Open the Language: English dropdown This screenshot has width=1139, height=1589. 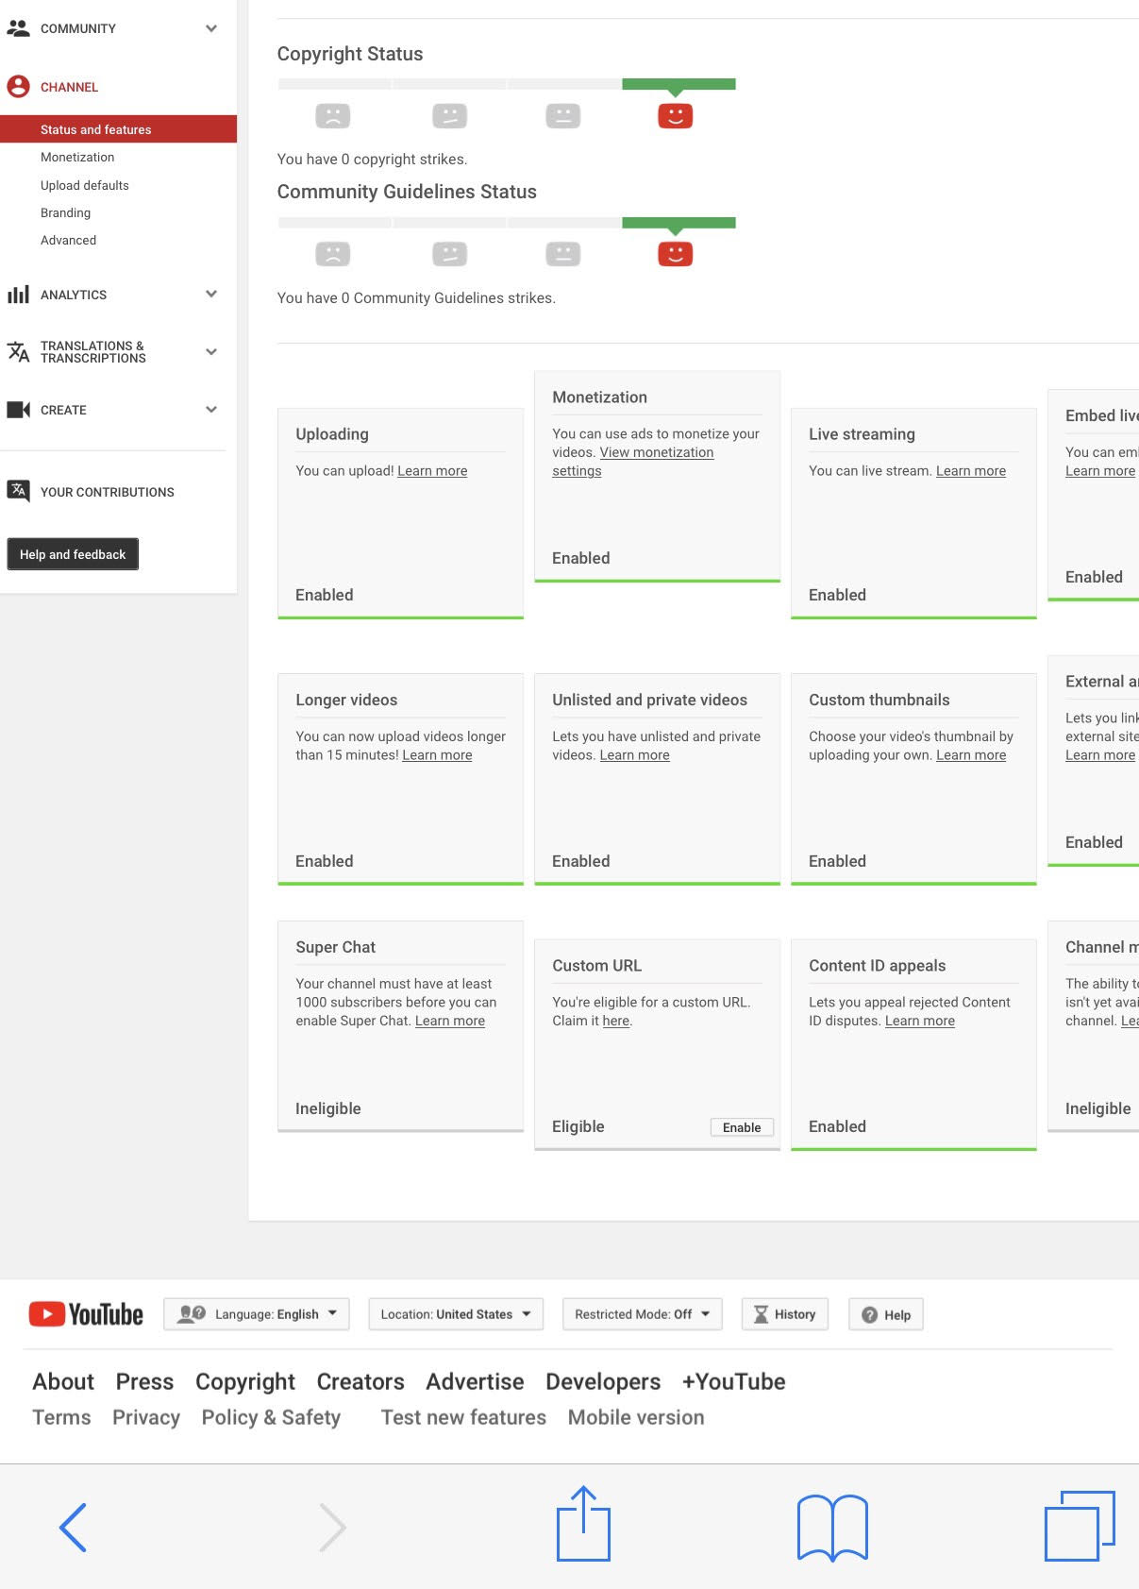click(x=257, y=1314)
